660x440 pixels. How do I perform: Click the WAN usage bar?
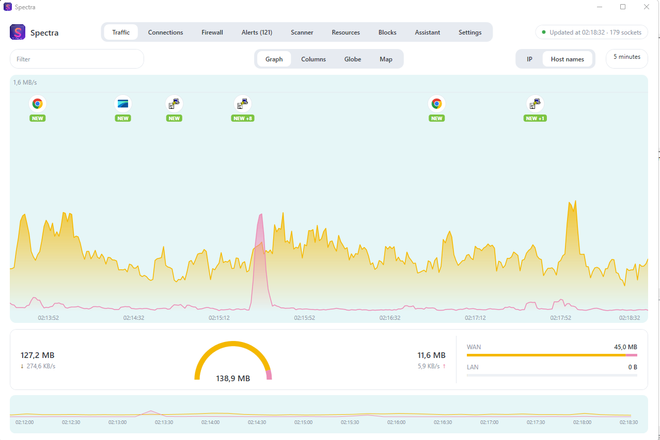(x=552, y=355)
